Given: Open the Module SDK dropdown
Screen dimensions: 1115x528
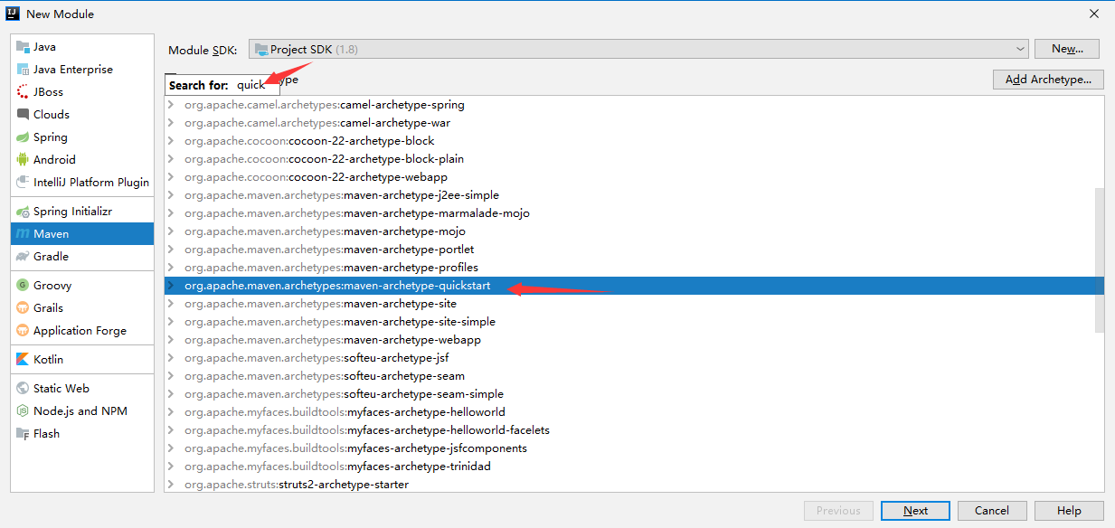Looking at the screenshot, I should click(x=638, y=50).
